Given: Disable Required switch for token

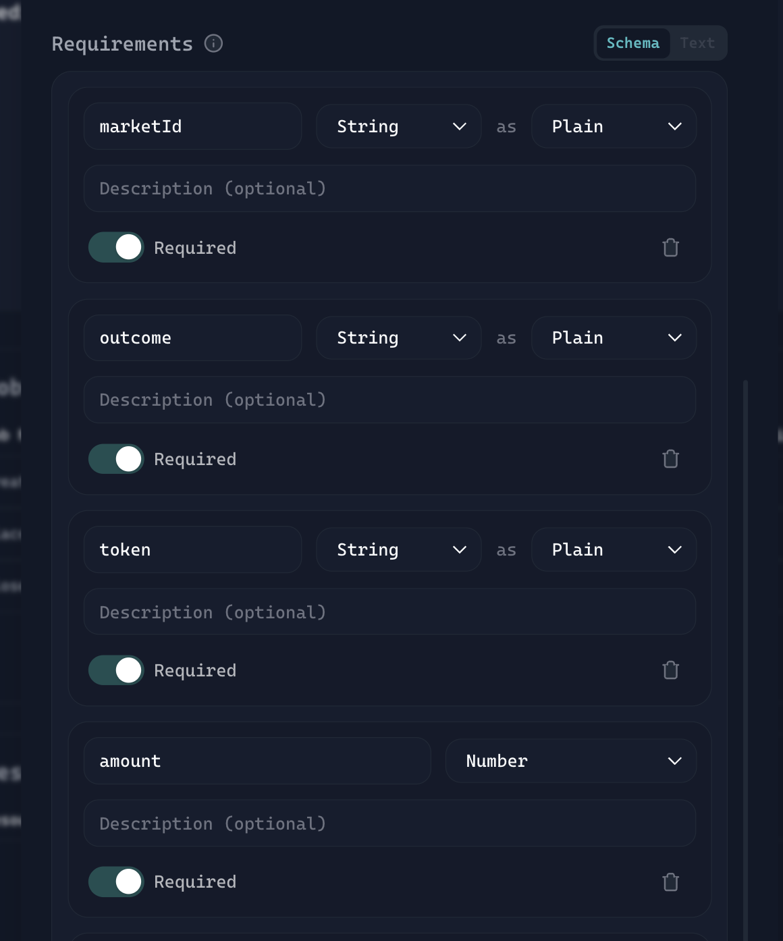Looking at the screenshot, I should point(116,670).
